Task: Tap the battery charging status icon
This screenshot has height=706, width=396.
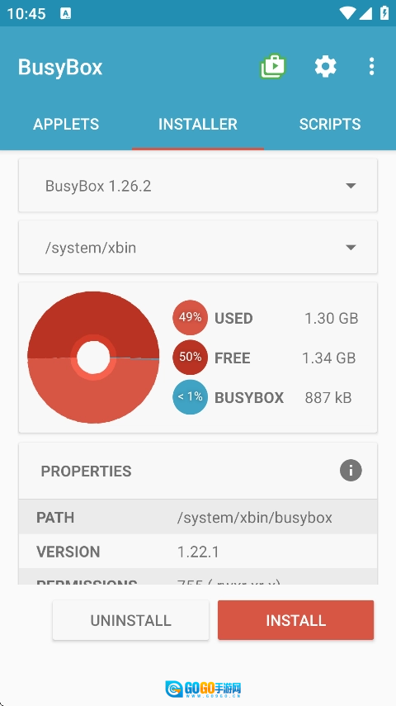Action: [x=384, y=12]
